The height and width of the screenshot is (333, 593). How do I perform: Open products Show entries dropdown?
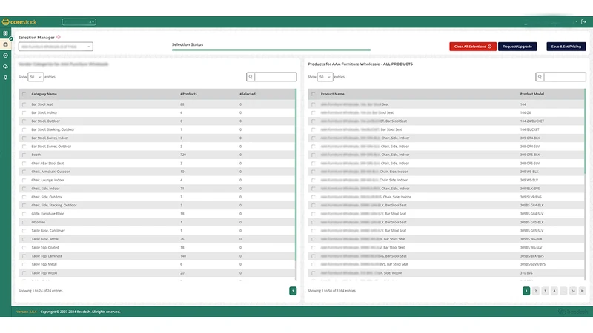click(x=325, y=77)
